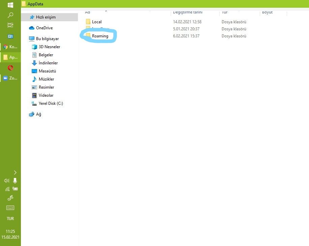
Task: Open the Windows Start menu
Action: (10, 5)
